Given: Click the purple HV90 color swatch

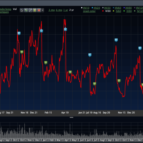Looking at the screenshot, I should [x=124, y=8].
